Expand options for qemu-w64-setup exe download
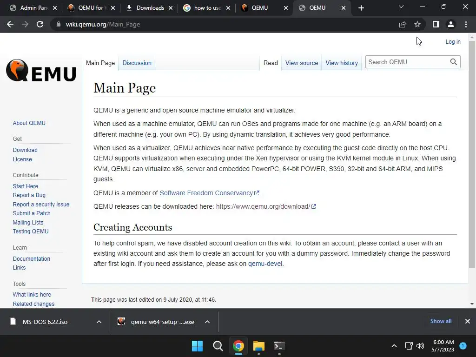 [207, 322]
